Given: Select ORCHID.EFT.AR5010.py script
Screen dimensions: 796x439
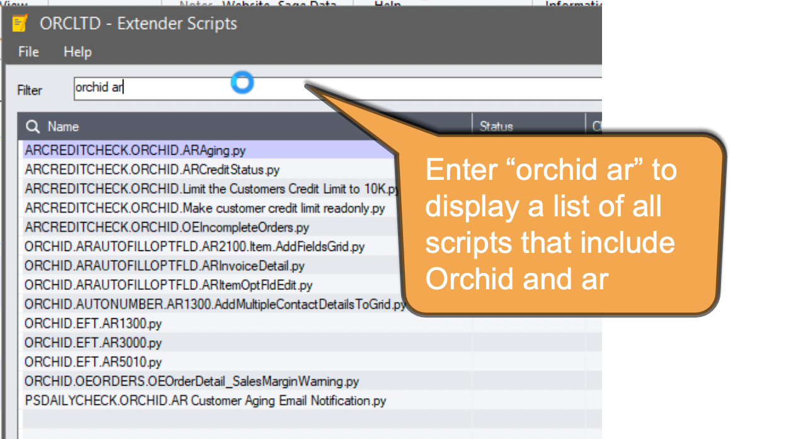Looking at the screenshot, I should [93, 362].
